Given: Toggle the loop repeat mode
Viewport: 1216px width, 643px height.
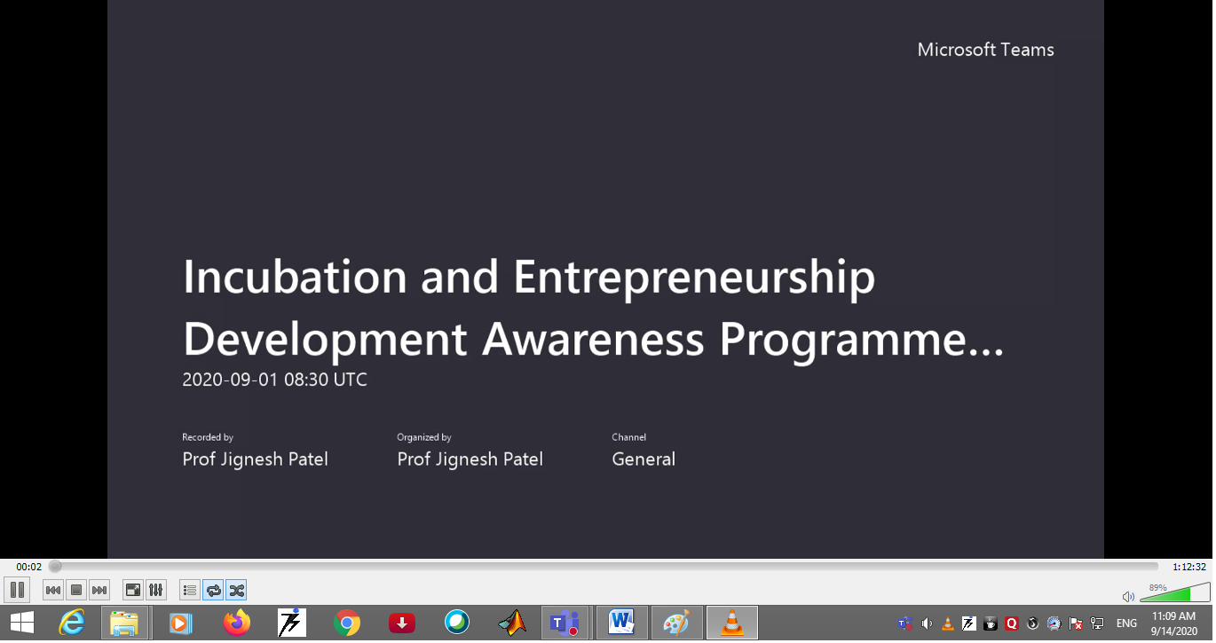Looking at the screenshot, I should (x=213, y=590).
